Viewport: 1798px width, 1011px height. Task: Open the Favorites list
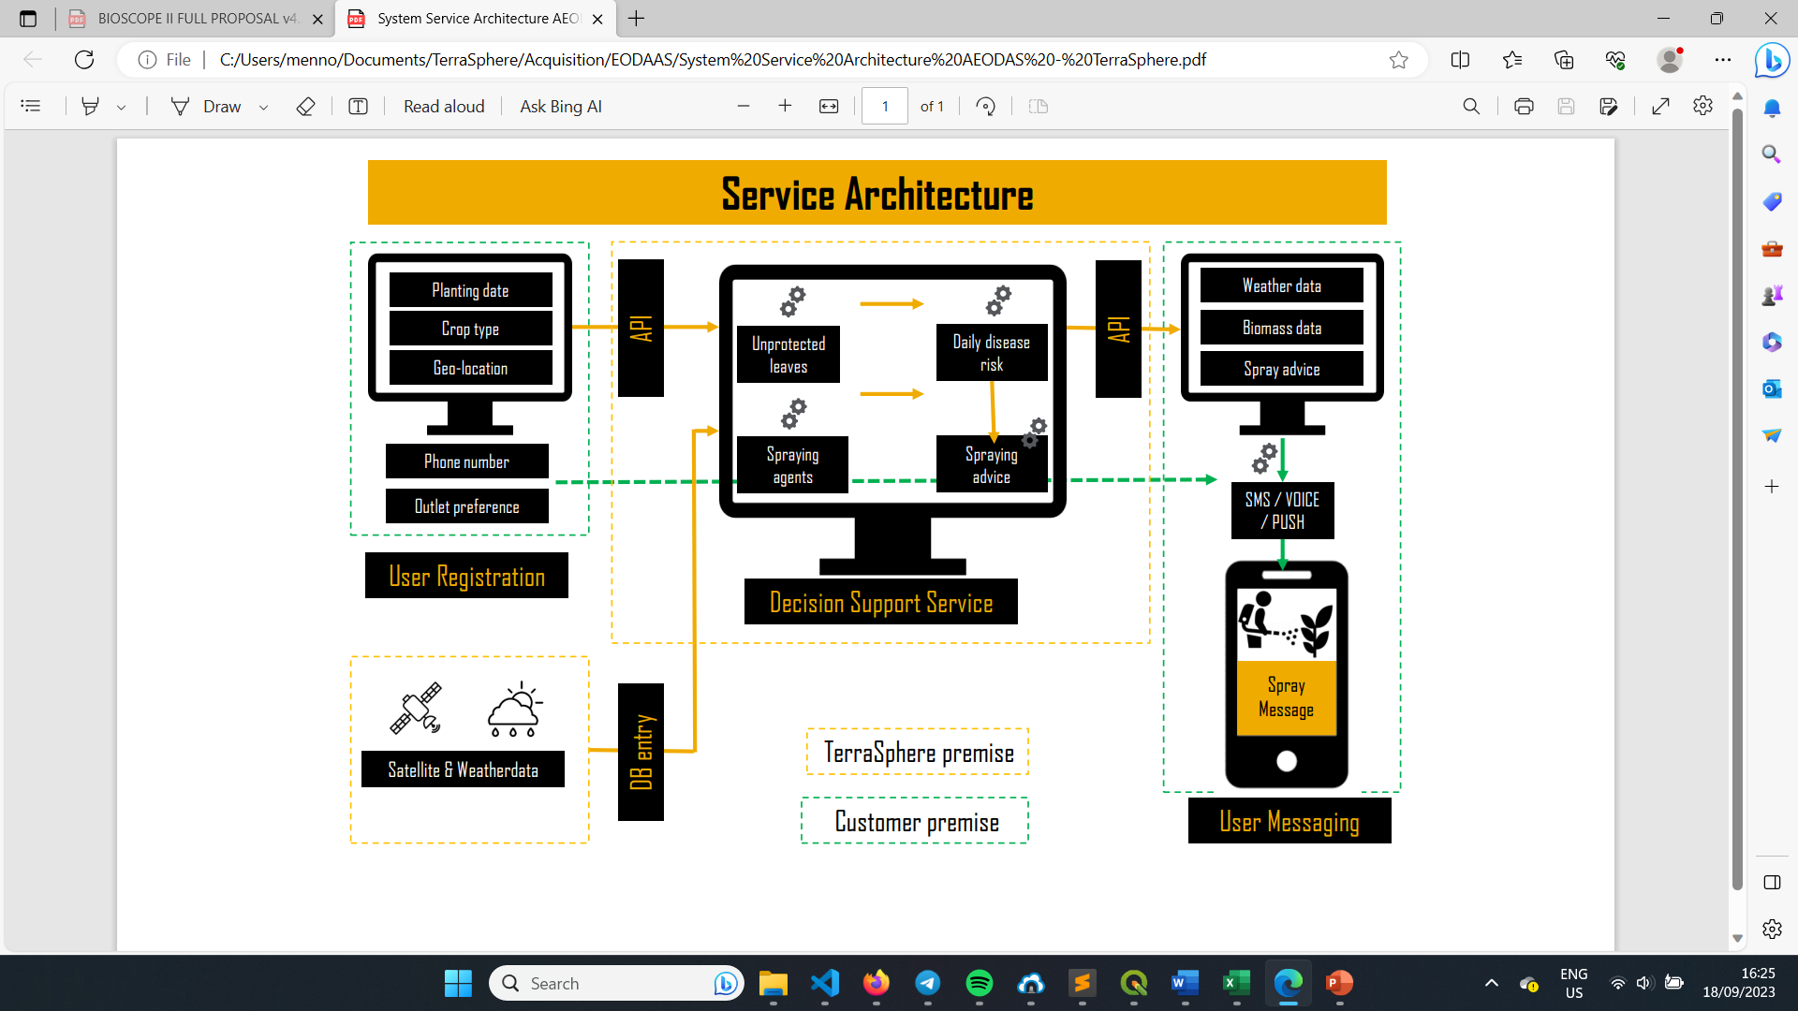[1511, 60]
